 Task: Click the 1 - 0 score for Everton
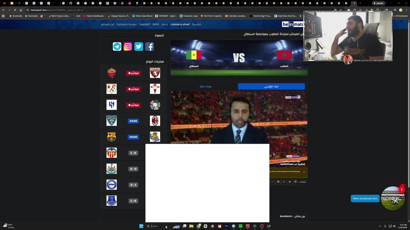click(x=133, y=201)
